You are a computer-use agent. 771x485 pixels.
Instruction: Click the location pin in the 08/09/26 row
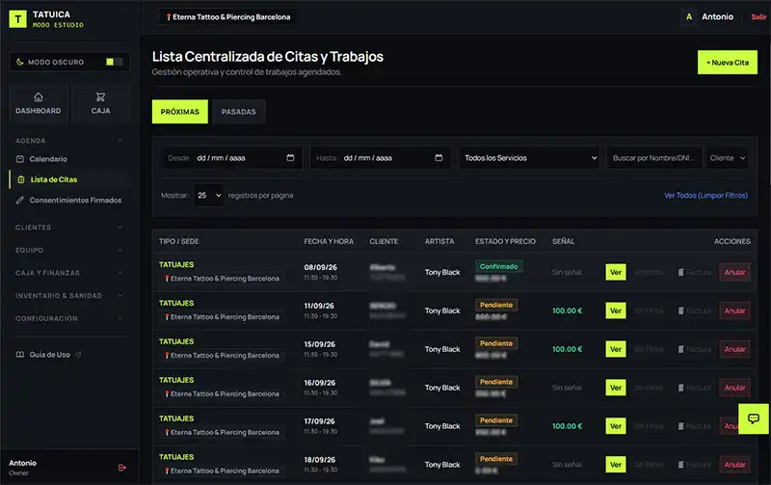(167, 279)
